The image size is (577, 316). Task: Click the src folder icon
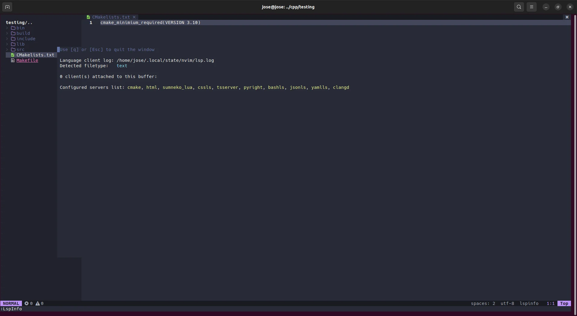(13, 50)
